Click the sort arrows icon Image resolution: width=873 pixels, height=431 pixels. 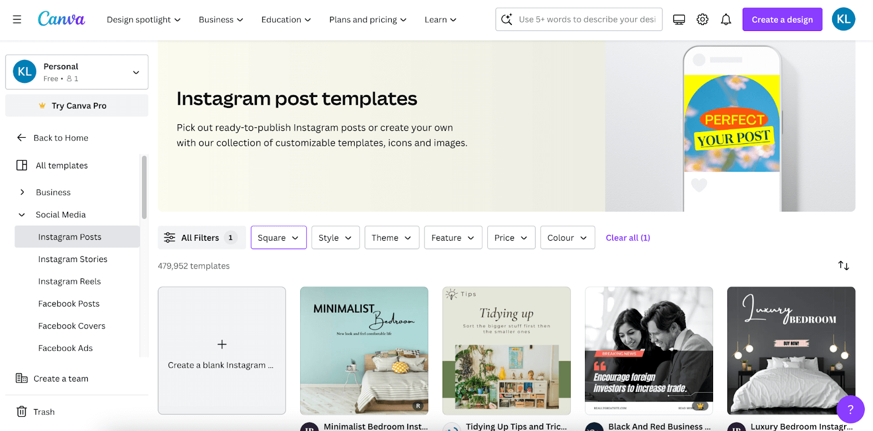(844, 265)
